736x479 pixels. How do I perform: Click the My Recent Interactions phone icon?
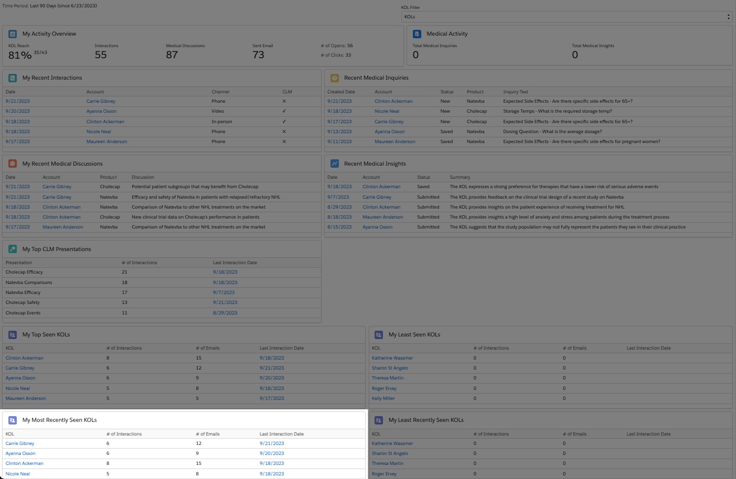point(13,78)
